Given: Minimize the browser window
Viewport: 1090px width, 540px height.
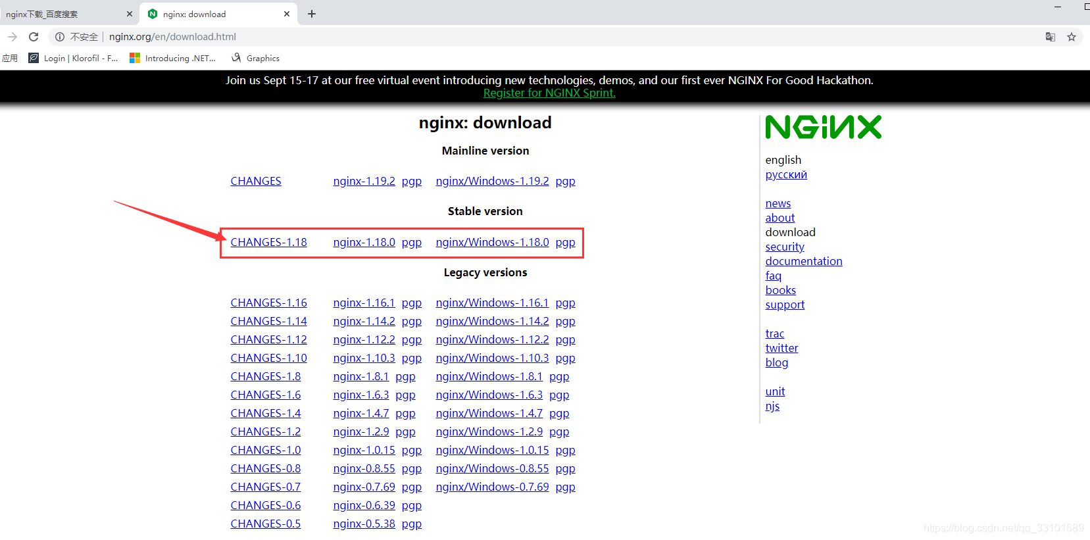Looking at the screenshot, I should coord(1058,7).
